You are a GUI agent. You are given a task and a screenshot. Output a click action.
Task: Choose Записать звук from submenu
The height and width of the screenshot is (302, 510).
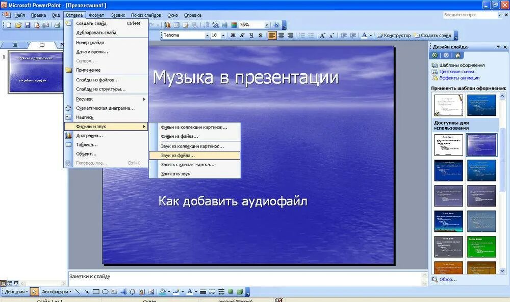click(194, 173)
